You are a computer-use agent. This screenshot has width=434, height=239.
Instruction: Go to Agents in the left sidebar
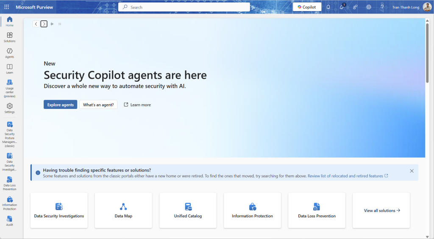[x=10, y=53]
